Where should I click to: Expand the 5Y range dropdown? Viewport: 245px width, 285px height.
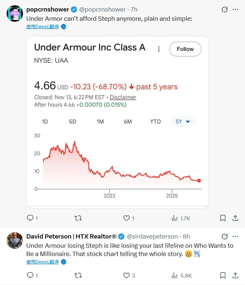(183, 122)
